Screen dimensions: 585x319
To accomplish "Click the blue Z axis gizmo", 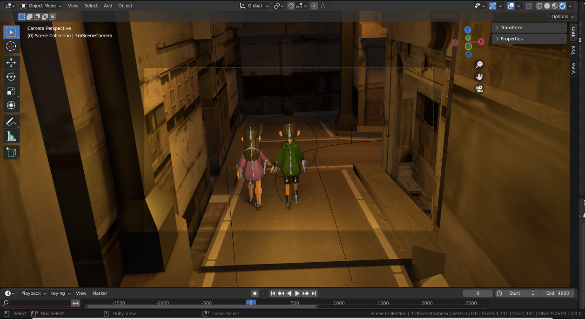I will 468,30.
